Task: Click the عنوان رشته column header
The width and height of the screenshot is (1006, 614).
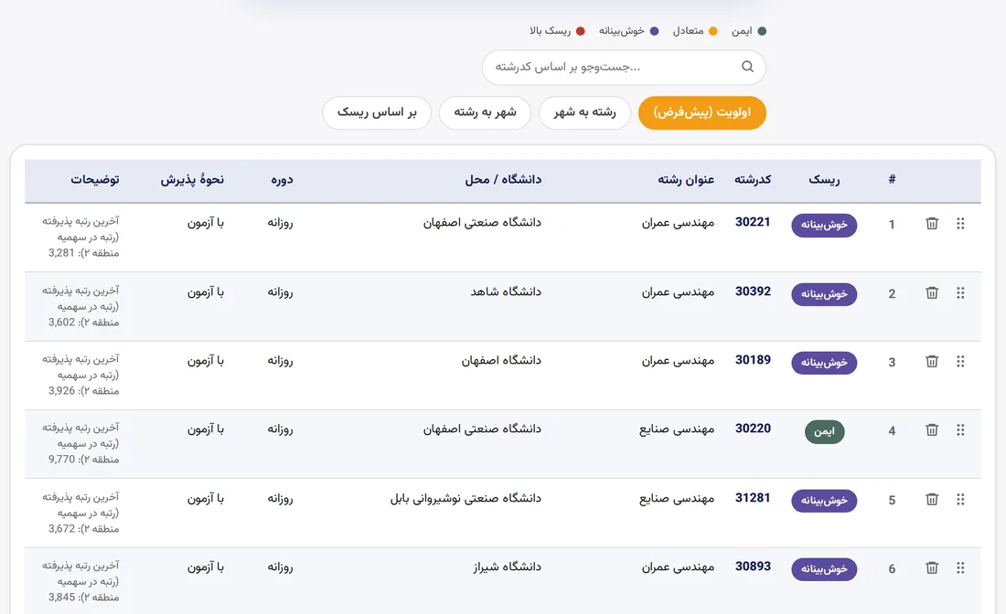Action: (686, 179)
